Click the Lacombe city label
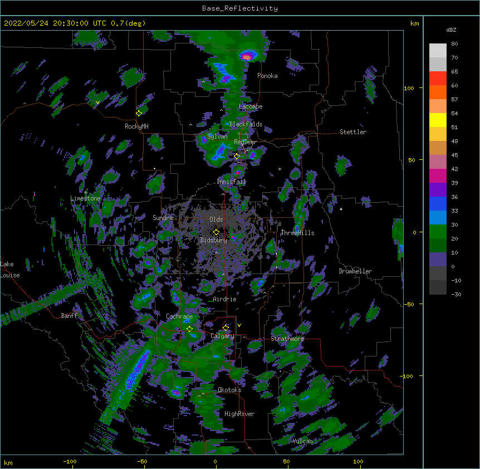 coord(251,106)
